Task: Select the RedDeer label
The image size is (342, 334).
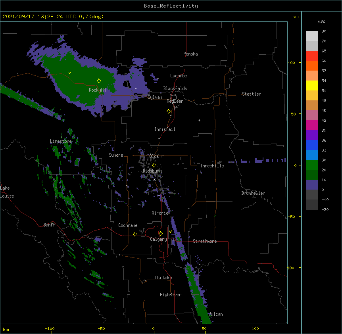Action: [175, 101]
